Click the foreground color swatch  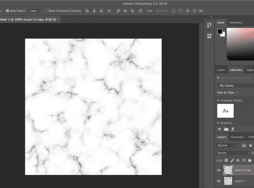point(220,31)
